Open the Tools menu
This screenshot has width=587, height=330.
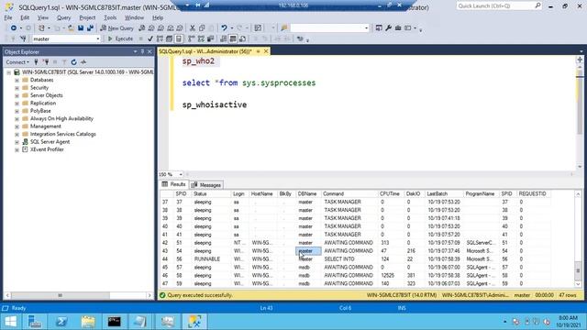110,17
